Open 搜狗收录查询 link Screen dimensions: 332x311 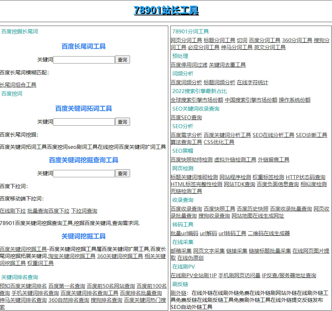coord(214,216)
